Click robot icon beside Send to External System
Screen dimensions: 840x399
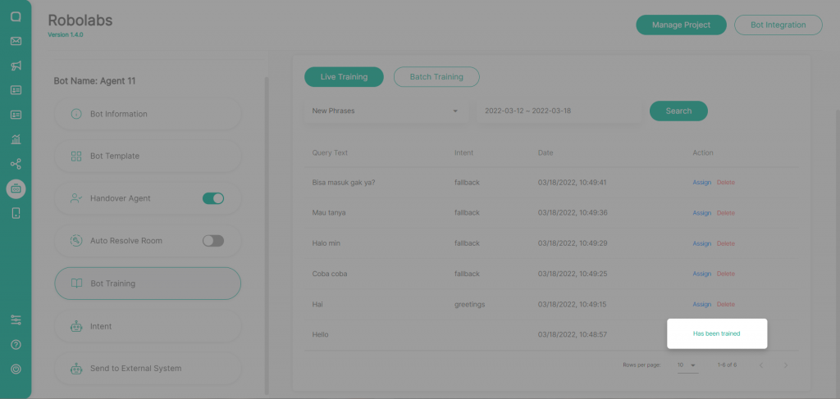coord(76,369)
